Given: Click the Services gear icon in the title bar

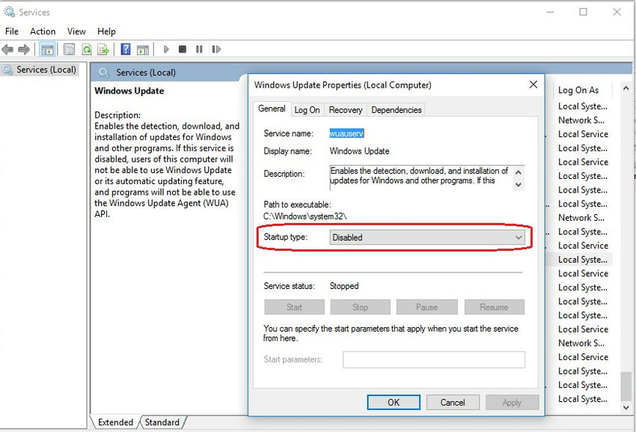Looking at the screenshot, I should click(x=9, y=12).
